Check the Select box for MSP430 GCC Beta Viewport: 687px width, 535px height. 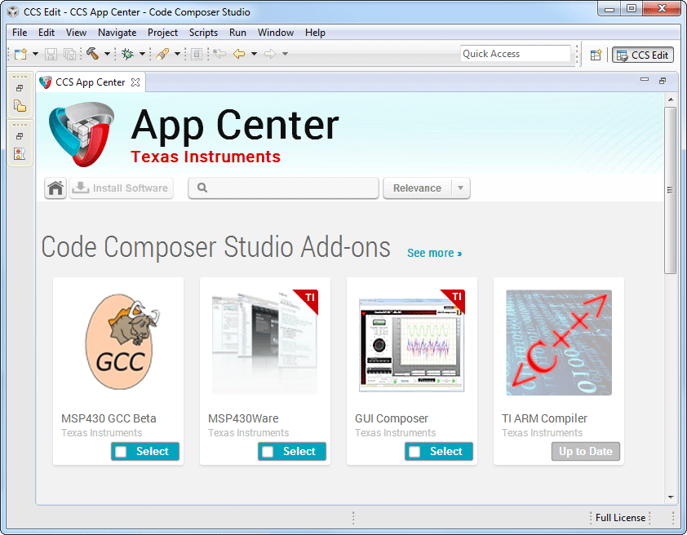(x=121, y=452)
